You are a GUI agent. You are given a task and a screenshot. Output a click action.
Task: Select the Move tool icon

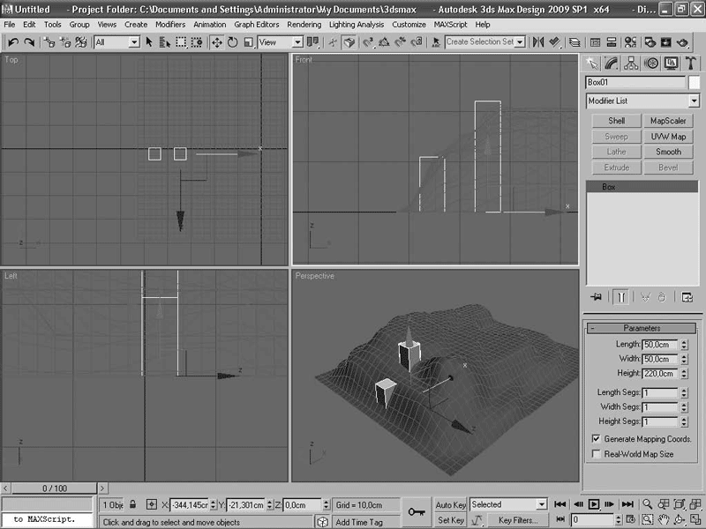point(216,41)
